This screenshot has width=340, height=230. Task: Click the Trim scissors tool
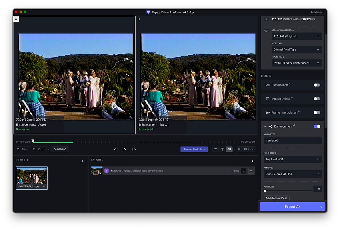[x=22, y=149]
